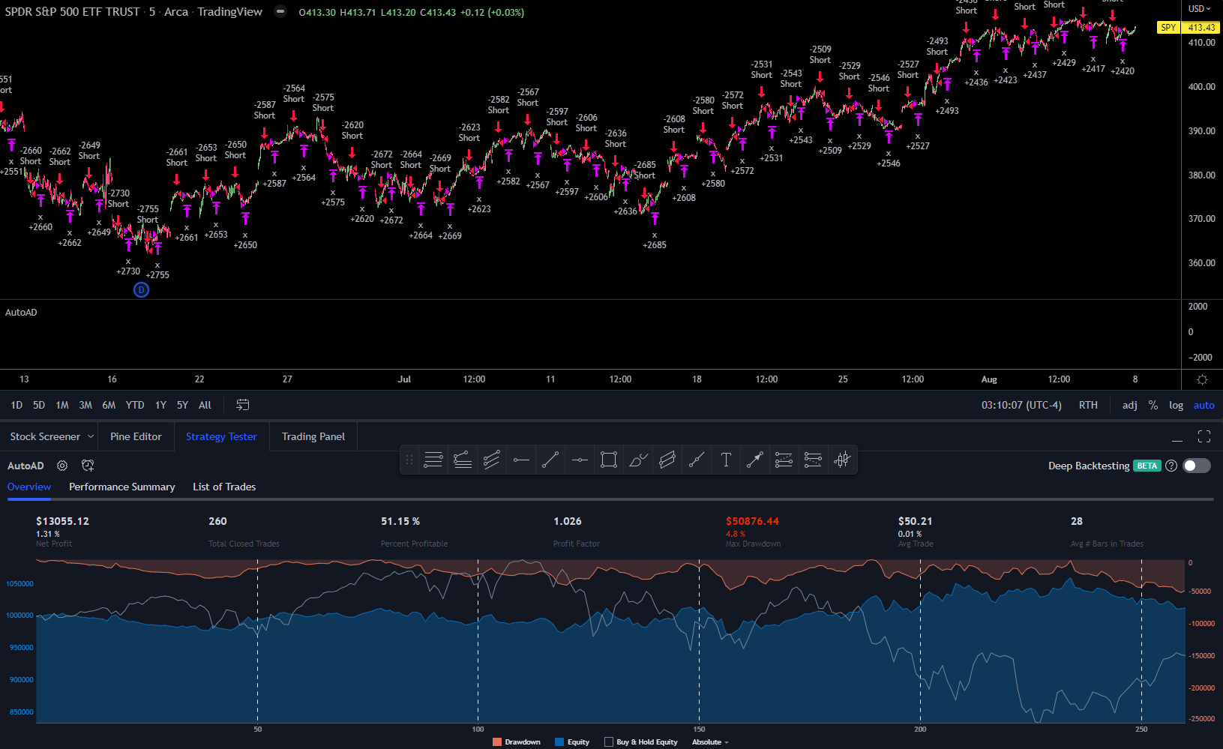Maximize the Strategy Tester panel
This screenshot has height=749, width=1223.
click(x=1204, y=436)
